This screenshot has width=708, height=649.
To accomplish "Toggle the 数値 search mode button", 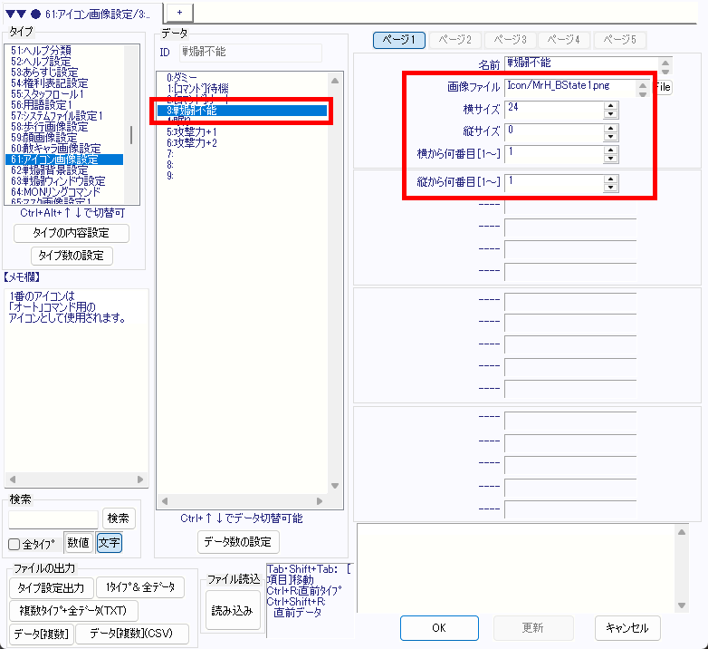I will click(x=78, y=543).
